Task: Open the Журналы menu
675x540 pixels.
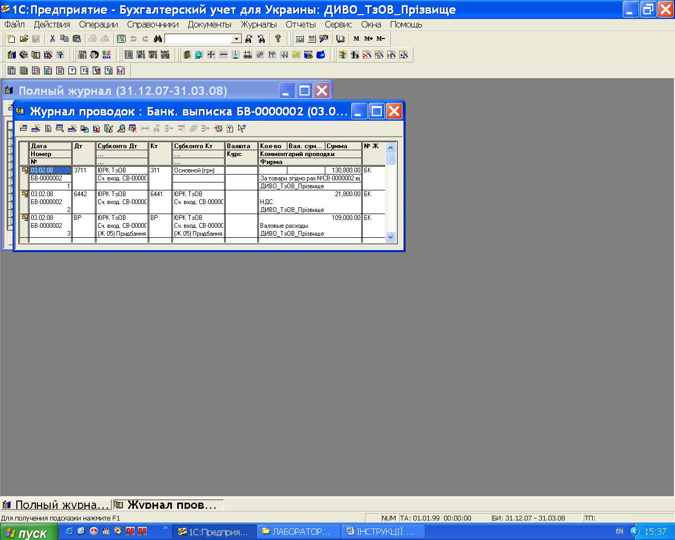Action: pos(258,24)
